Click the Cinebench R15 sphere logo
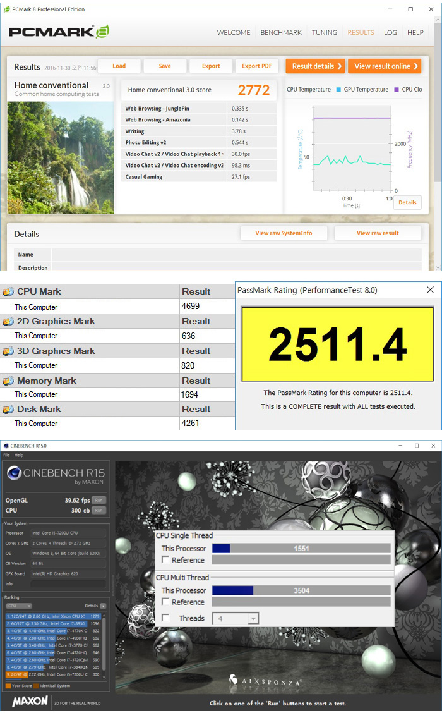Image resolution: width=442 pixels, height=713 pixels. 14,474
